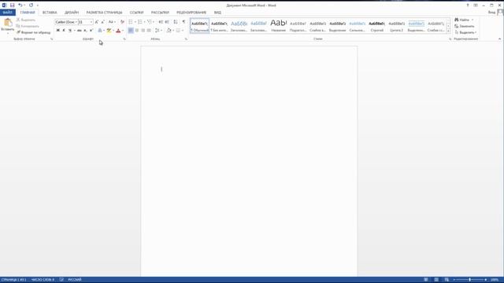Toggle underline (Ч) formatting
The width and height of the screenshot is (504, 283).
70,31
